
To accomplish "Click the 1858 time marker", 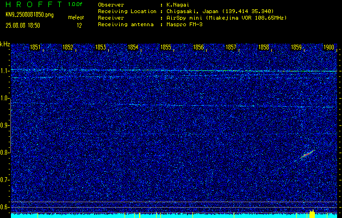I will tap(264, 47).
